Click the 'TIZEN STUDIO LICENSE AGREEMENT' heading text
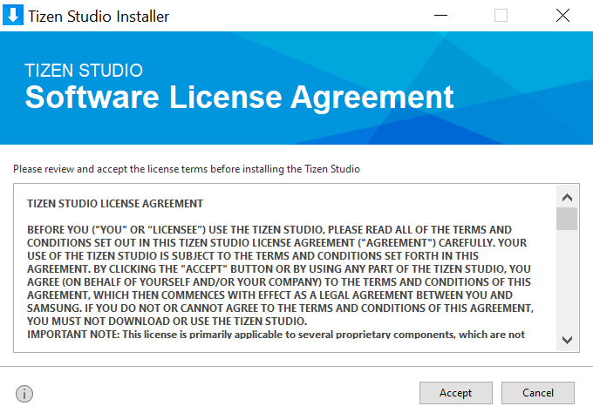Image resolution: width=593 pixels, height=420 pixels. (x=115, y=204)
